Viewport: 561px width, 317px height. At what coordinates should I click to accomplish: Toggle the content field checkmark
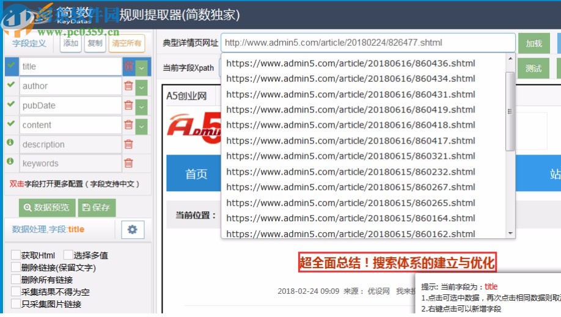(11, 123)
